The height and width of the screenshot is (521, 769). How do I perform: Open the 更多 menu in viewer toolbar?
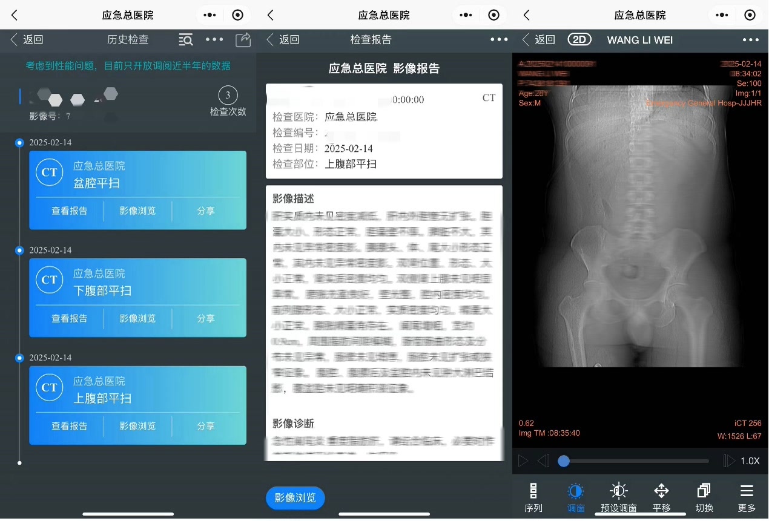(x=747, y=497)
